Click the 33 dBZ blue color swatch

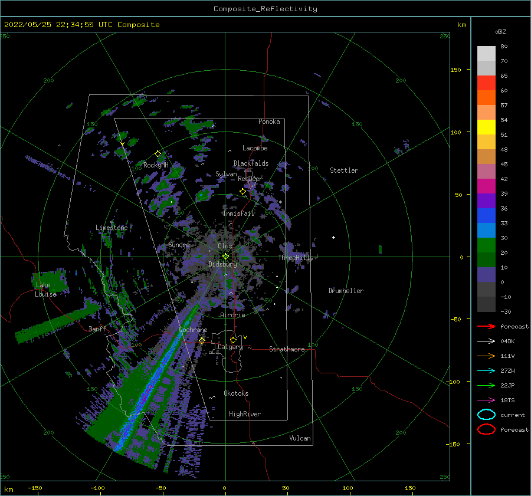[486, 230]
